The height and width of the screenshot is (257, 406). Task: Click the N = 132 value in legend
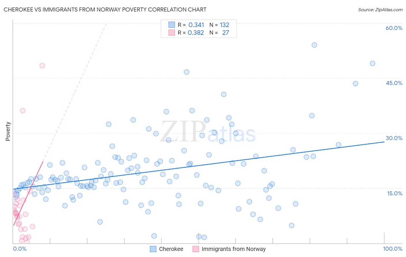click(219, 25)
